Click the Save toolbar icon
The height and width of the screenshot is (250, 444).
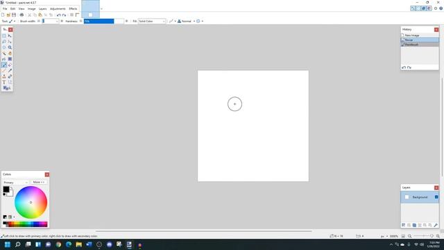coord(14,15)
